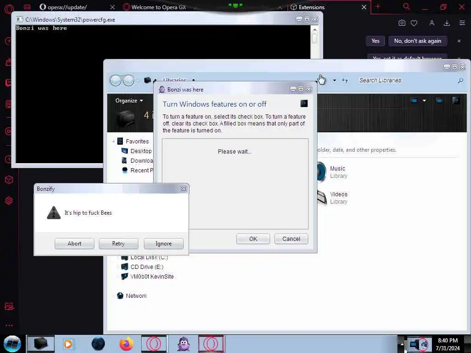
Task: Add a new Opera tab
Action: pyautogui.click(x=378, y=6)
